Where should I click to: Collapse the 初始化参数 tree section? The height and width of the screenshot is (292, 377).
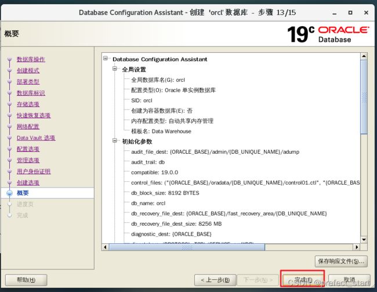point(115,140)
